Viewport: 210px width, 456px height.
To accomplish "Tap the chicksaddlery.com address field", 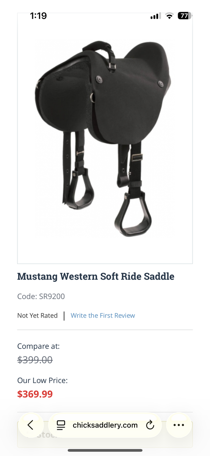I will click(x=105, y=425).
